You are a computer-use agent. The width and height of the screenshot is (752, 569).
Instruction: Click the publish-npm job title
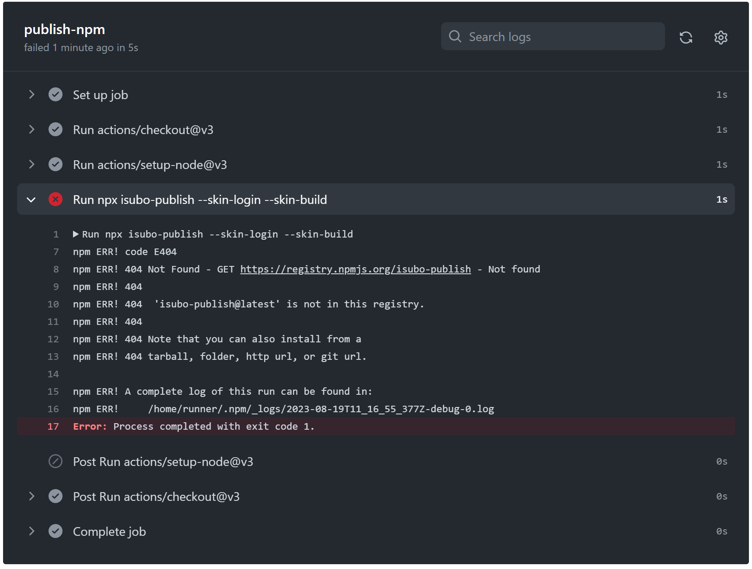point(64,29)
